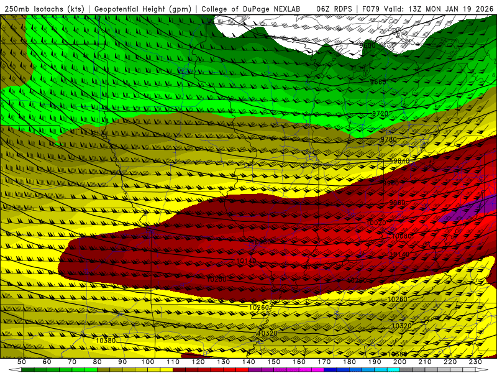Click the bright red swatch left of 140
The image size is (497, 373).
[x=242, y=370]
